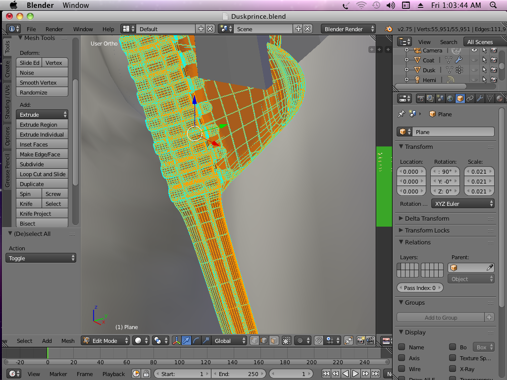Open the XYZ Euler rotation mode dropdown
Image resolution: width=507 pixels, height=380 pixels.
[462, 204]
